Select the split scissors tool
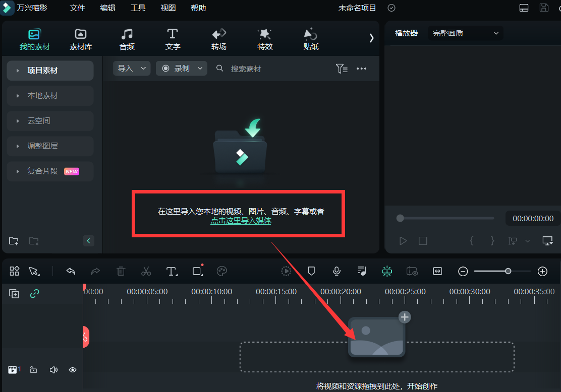Viewport: 561px width, 392px height. tap(146, 271)
